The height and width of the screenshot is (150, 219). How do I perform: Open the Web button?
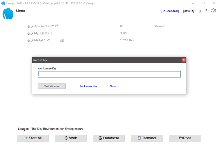click(x=71, y=138)
